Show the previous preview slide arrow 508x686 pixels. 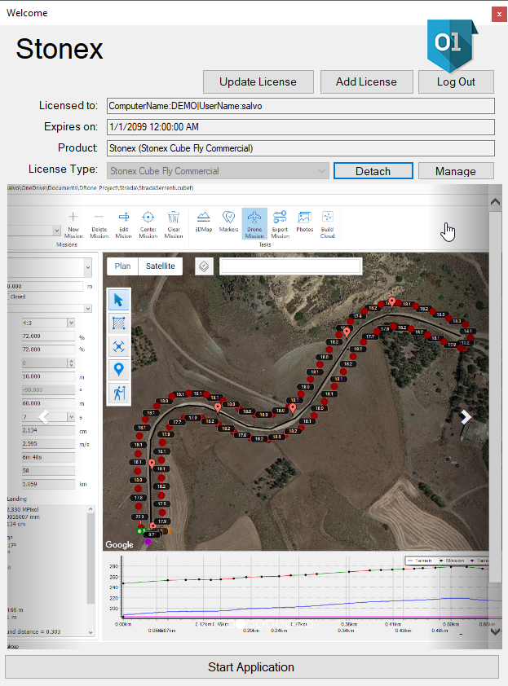click(43, 417)
